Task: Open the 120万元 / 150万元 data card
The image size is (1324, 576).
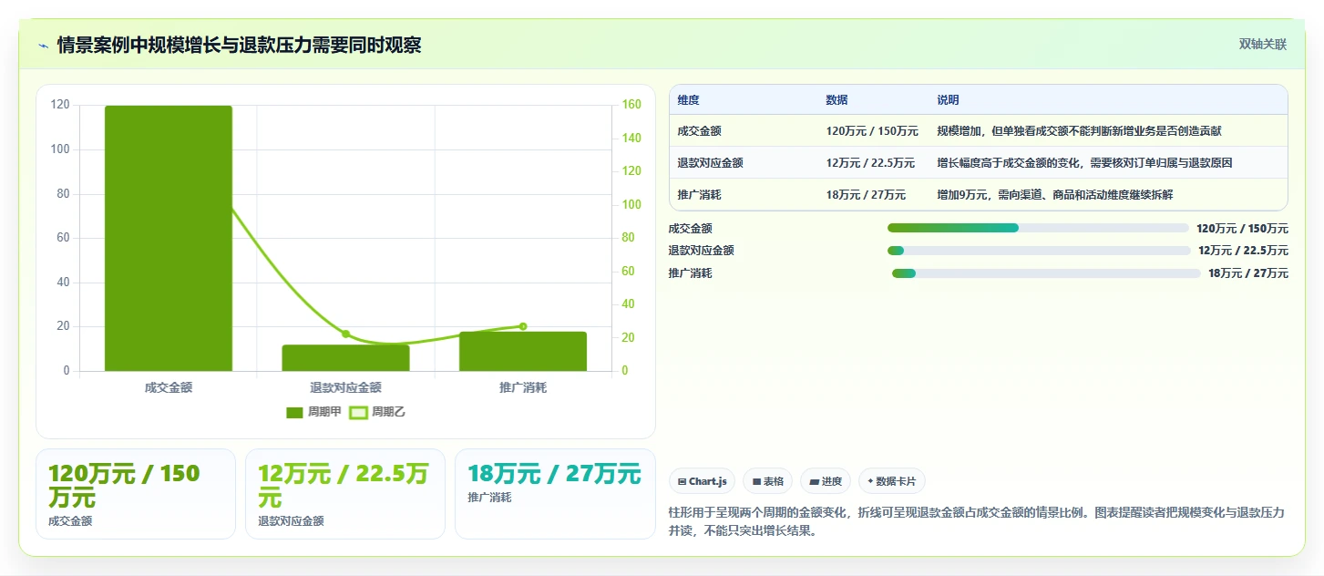Action: [136, 494]
